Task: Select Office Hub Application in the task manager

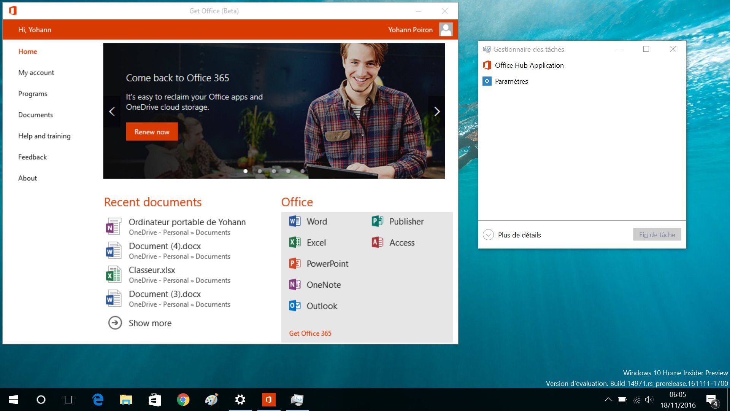Action: click(529, 65)
